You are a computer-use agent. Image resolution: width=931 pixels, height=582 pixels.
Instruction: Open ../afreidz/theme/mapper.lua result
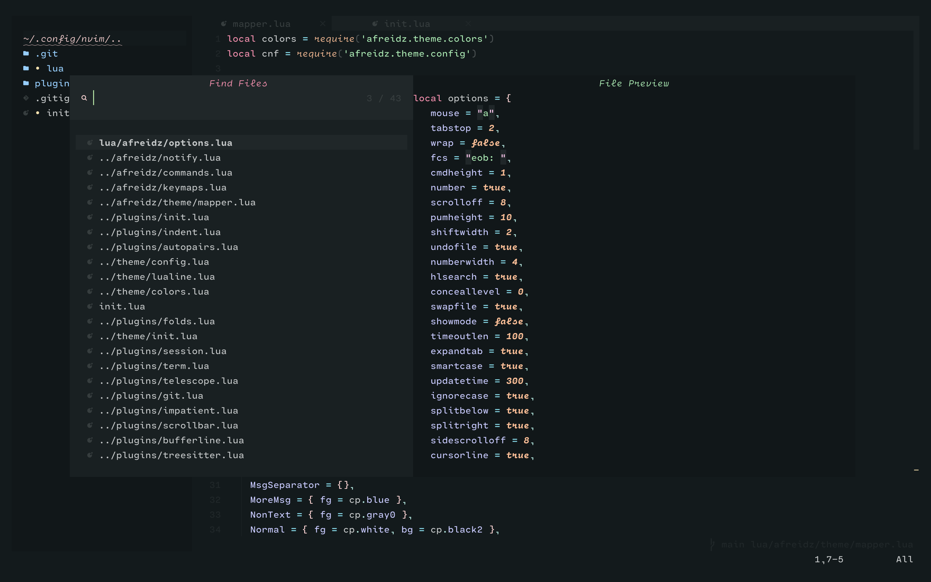[177, 202]
